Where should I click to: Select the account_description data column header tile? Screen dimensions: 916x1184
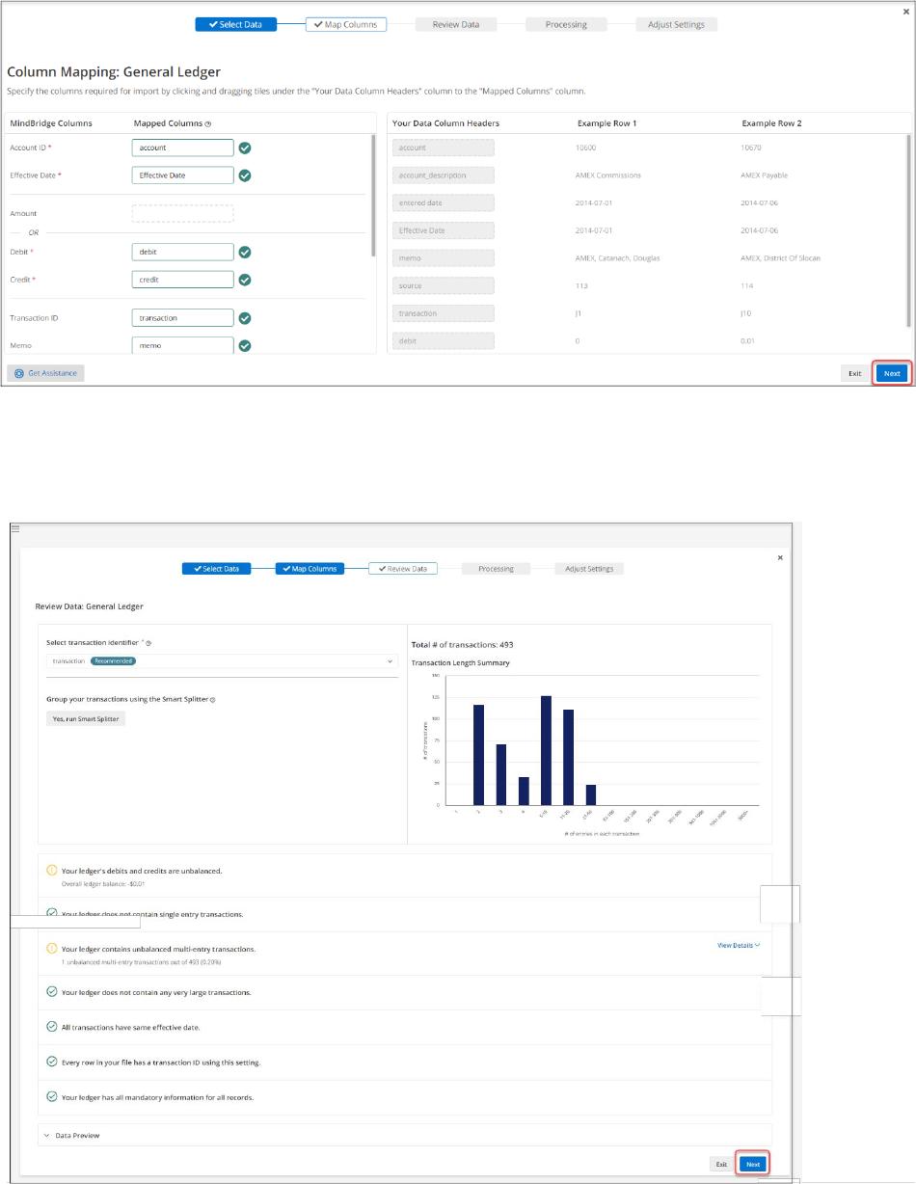point(444,175)
